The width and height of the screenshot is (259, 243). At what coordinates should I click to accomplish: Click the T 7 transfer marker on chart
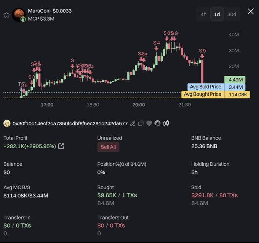click(21, 86)
